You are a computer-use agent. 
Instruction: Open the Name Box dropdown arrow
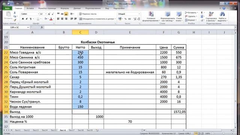pyautogui.click(x=28, y=27)
